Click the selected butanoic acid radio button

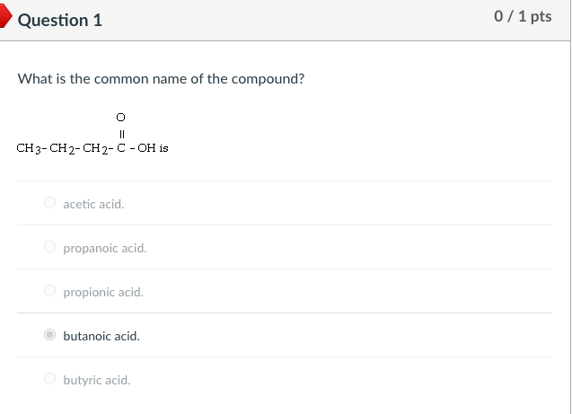[49, 334]
